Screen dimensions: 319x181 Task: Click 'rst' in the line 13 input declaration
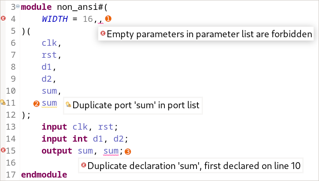pyautogui.click(x=106, y=127)
